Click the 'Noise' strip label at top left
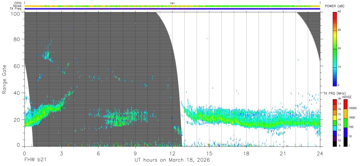360x166 pixels. pos(18,6)
